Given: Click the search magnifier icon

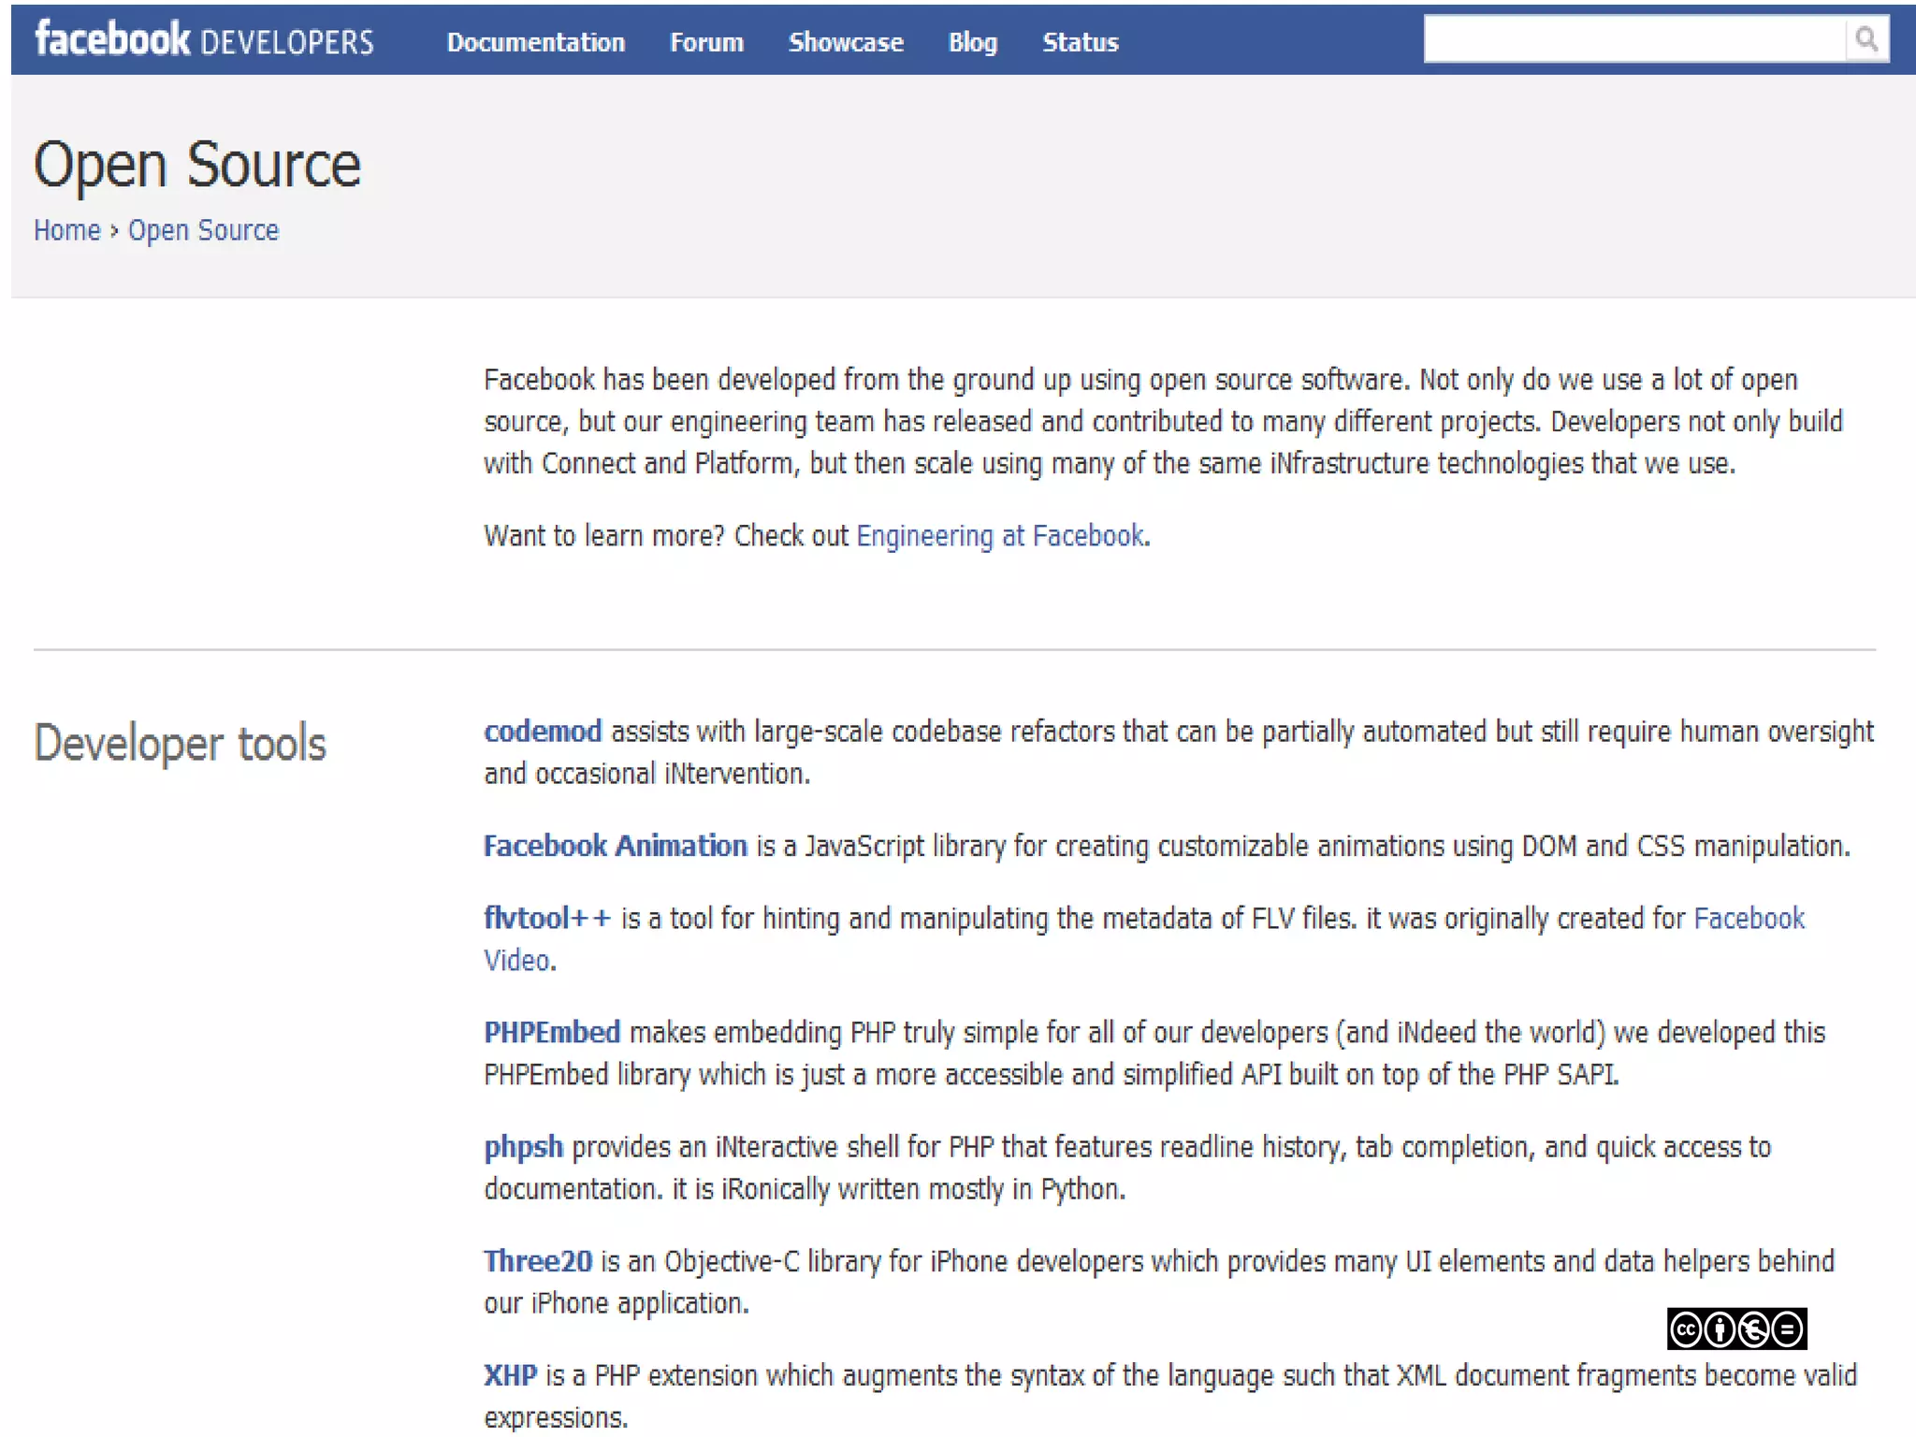Looking at the screenshot, I should 1865,39.
